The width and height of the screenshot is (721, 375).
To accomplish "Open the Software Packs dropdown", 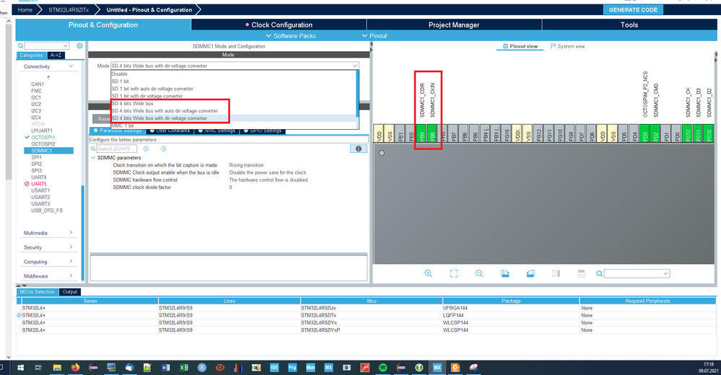I will tap(291, 36).
